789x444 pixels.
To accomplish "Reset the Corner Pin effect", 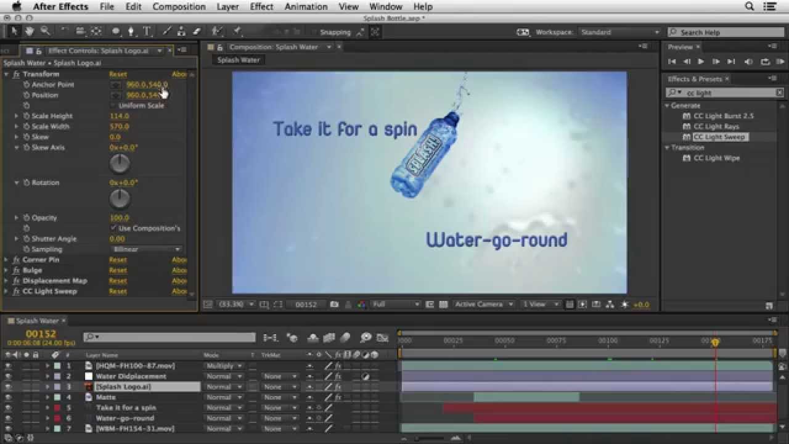I will (x=118, y=260).
